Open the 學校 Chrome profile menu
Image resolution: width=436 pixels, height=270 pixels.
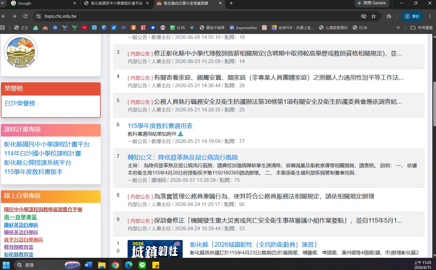coord(412,16)
